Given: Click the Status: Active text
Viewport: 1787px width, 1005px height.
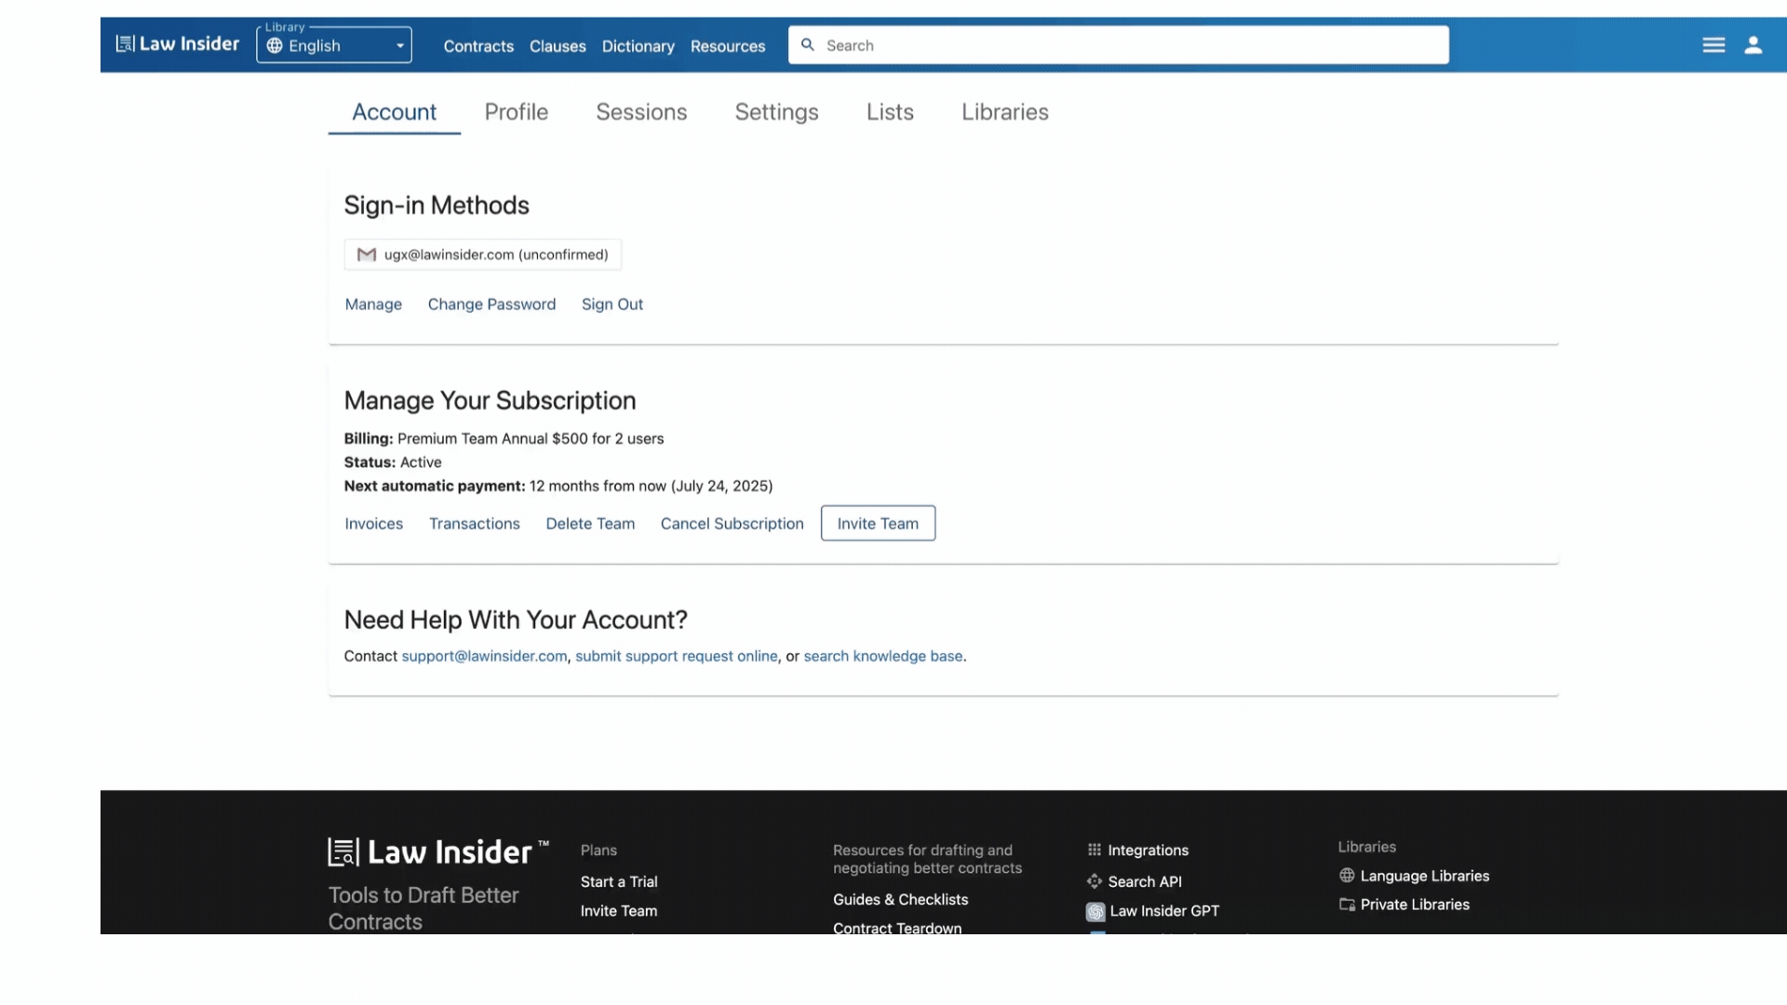Looking at the screenshot, I should click(x=393, y=462).
